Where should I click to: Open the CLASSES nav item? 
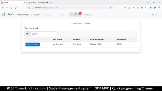tap(49, 15)
